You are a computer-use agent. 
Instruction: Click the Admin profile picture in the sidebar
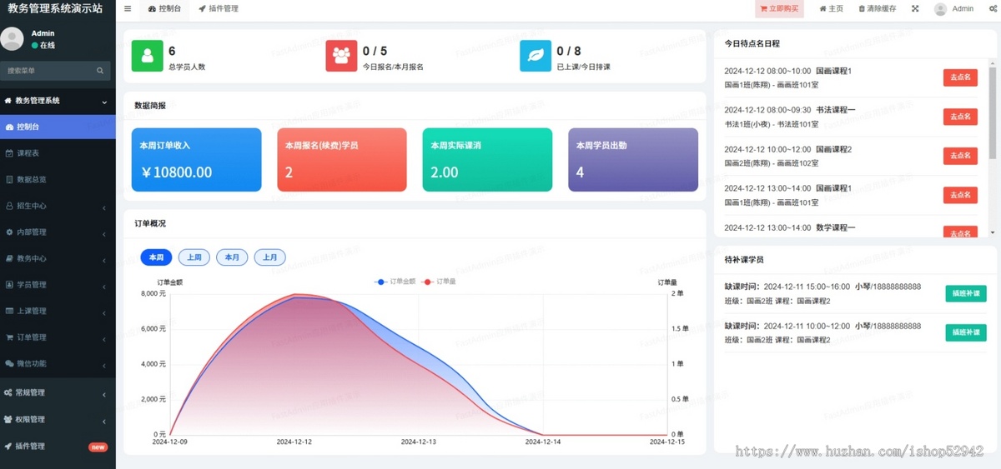(13, 38)
